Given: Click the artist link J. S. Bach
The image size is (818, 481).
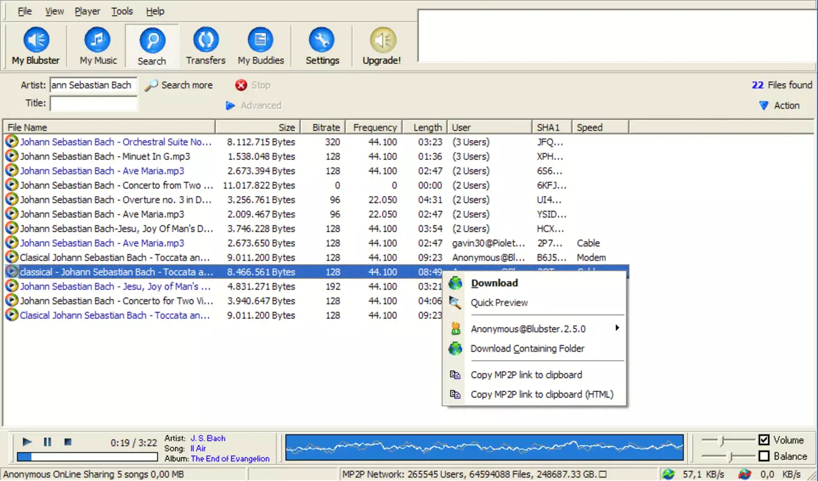Looking at the screenshot, I should pos(208,438).
